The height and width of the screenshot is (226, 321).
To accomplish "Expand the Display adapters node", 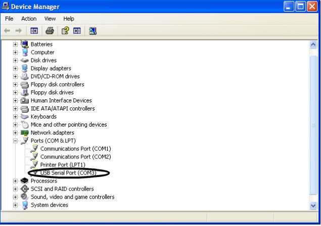I will pyautogui.click(x=15, y=69).
